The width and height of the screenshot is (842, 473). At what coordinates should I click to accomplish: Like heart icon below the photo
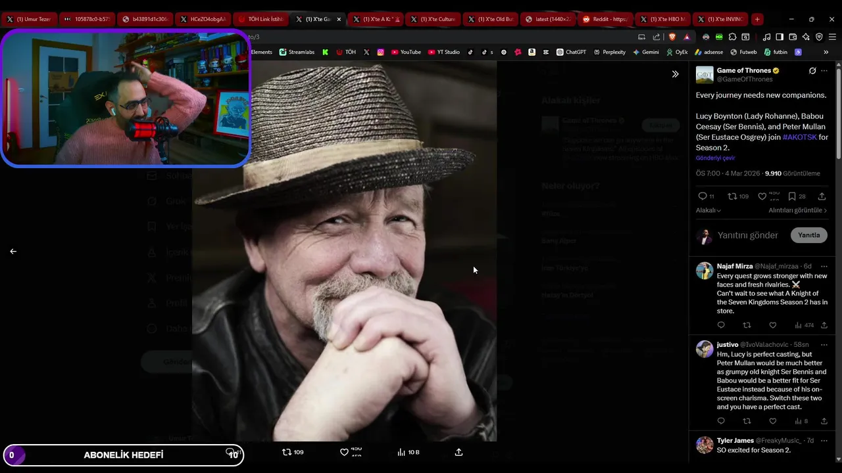point(344,452)
